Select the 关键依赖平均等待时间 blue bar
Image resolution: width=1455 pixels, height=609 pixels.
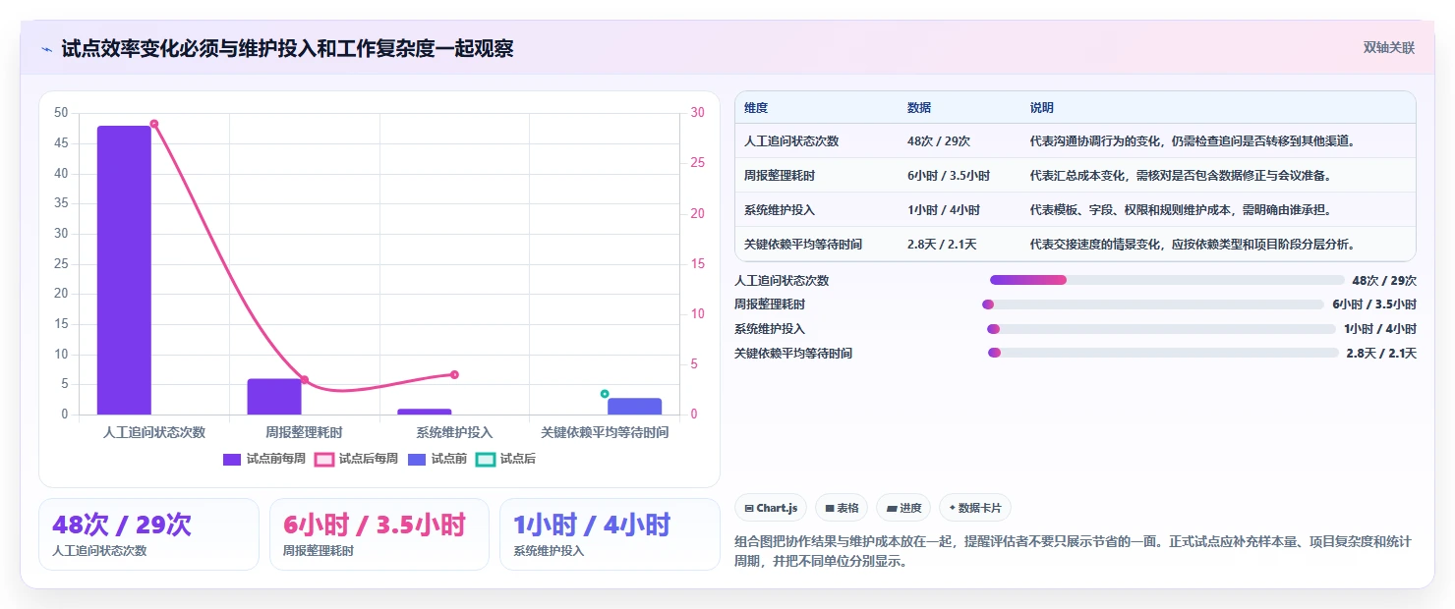pos(634,406)
